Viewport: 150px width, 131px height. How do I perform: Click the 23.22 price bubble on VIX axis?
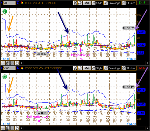(141, 45)
